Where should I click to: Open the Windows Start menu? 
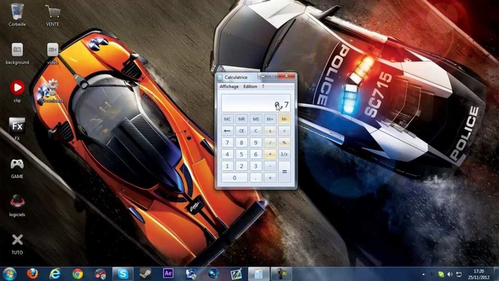(9, 274)
